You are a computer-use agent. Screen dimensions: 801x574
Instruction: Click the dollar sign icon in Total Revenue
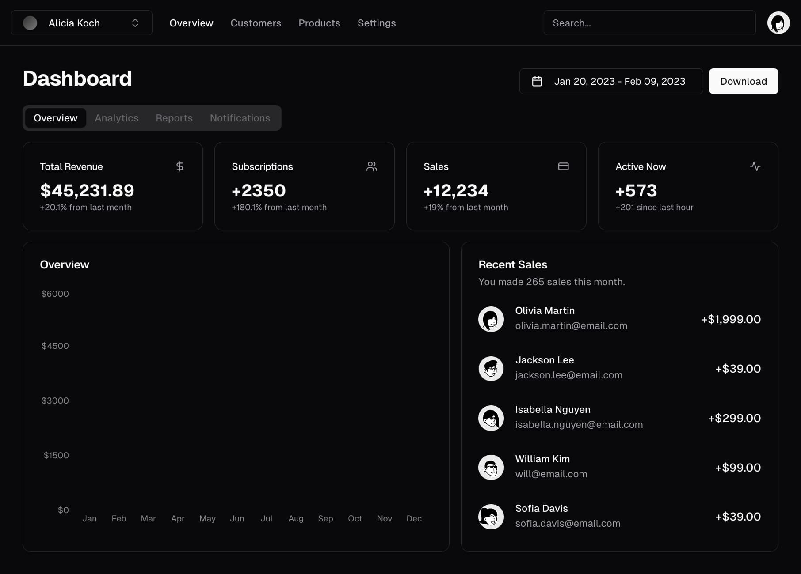click(x=179, y=166)
